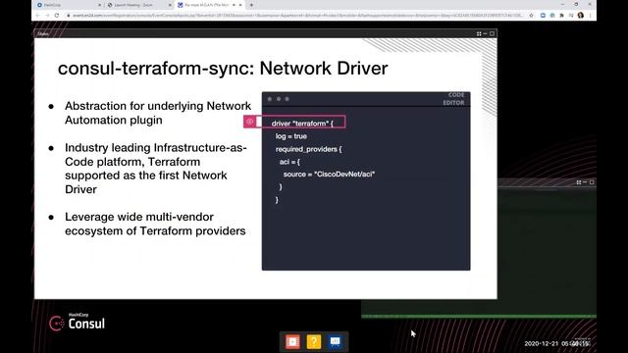Open the Extensions puzzle-piece menu

click(x=562, y=16)
